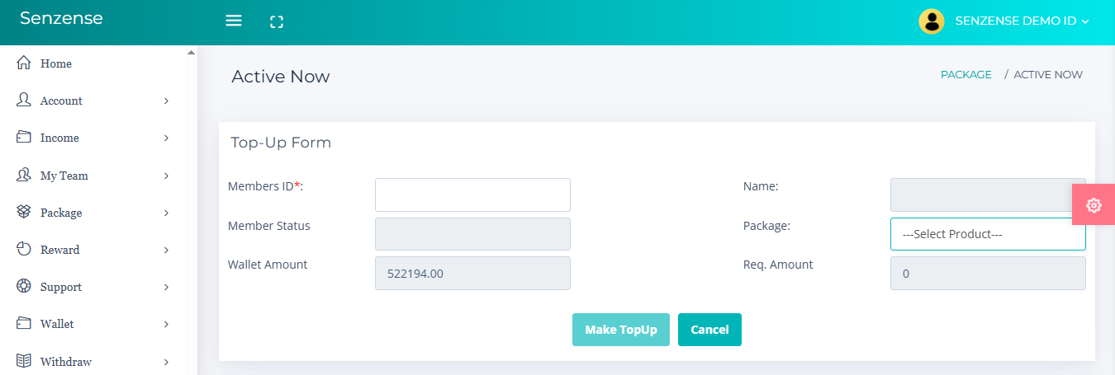The height and width of the screenshot is (375, 1115).
Task: Follow the PACKAGE breadcrumb link
Action: (966, 74)
